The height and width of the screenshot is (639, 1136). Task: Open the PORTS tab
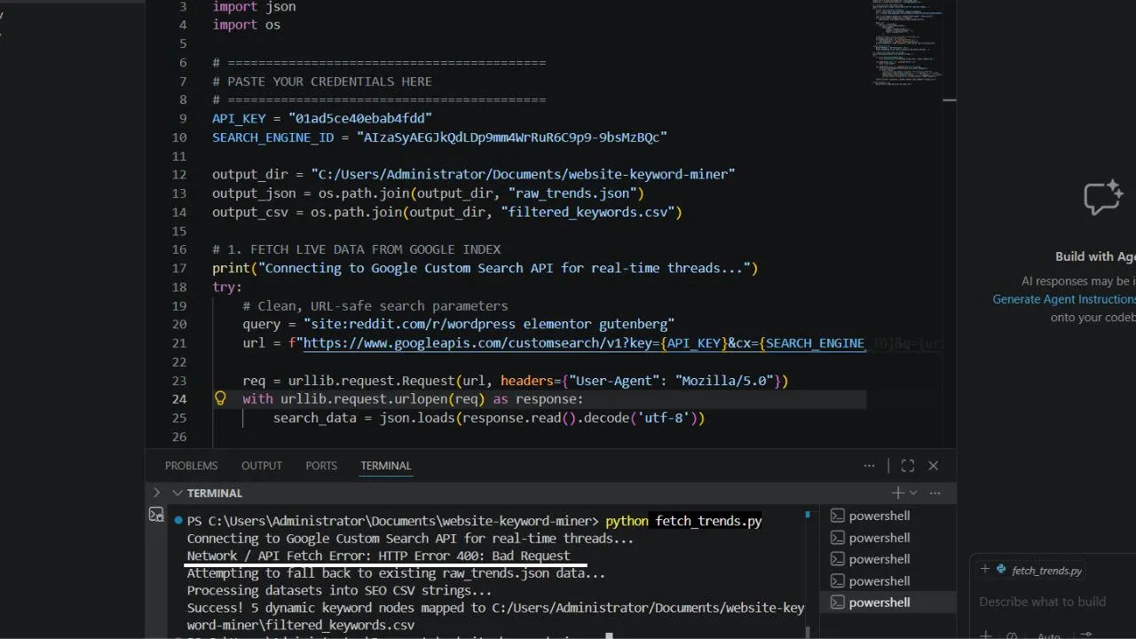coord(321,466)
